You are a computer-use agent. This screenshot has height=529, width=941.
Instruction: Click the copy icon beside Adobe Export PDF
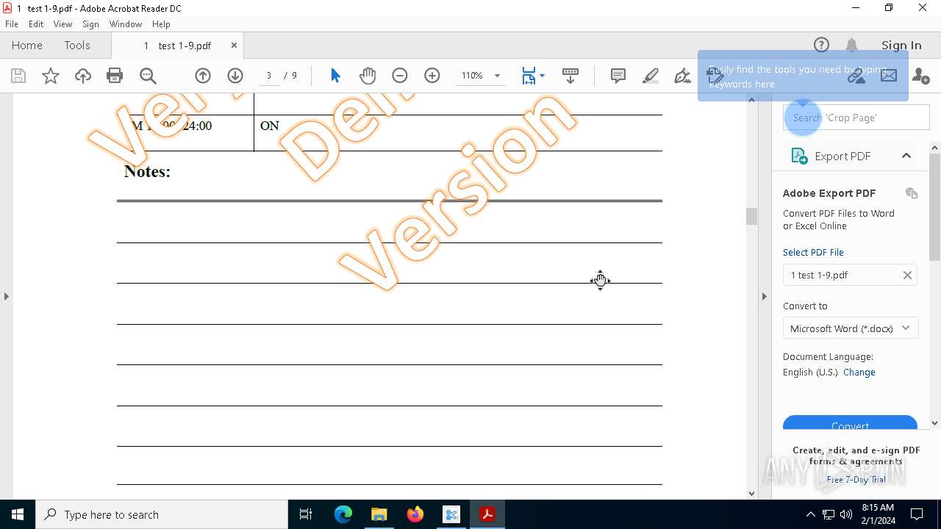coord(912,193)
